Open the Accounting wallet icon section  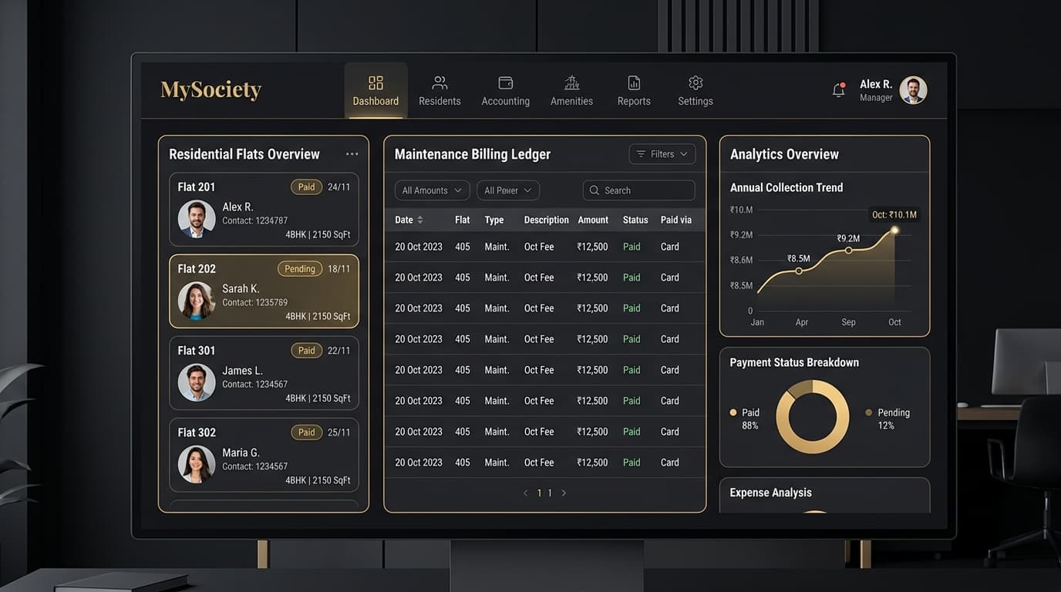tap(506, 82)
